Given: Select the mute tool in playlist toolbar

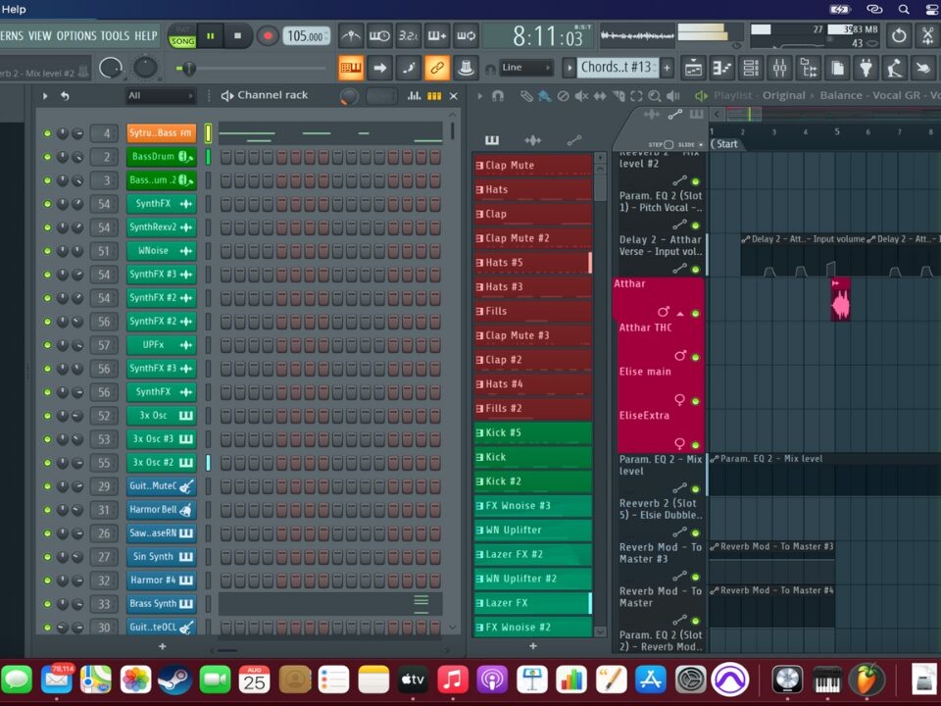Looking at the screenshot, I should pyautogui.click(x=581, y=96).
